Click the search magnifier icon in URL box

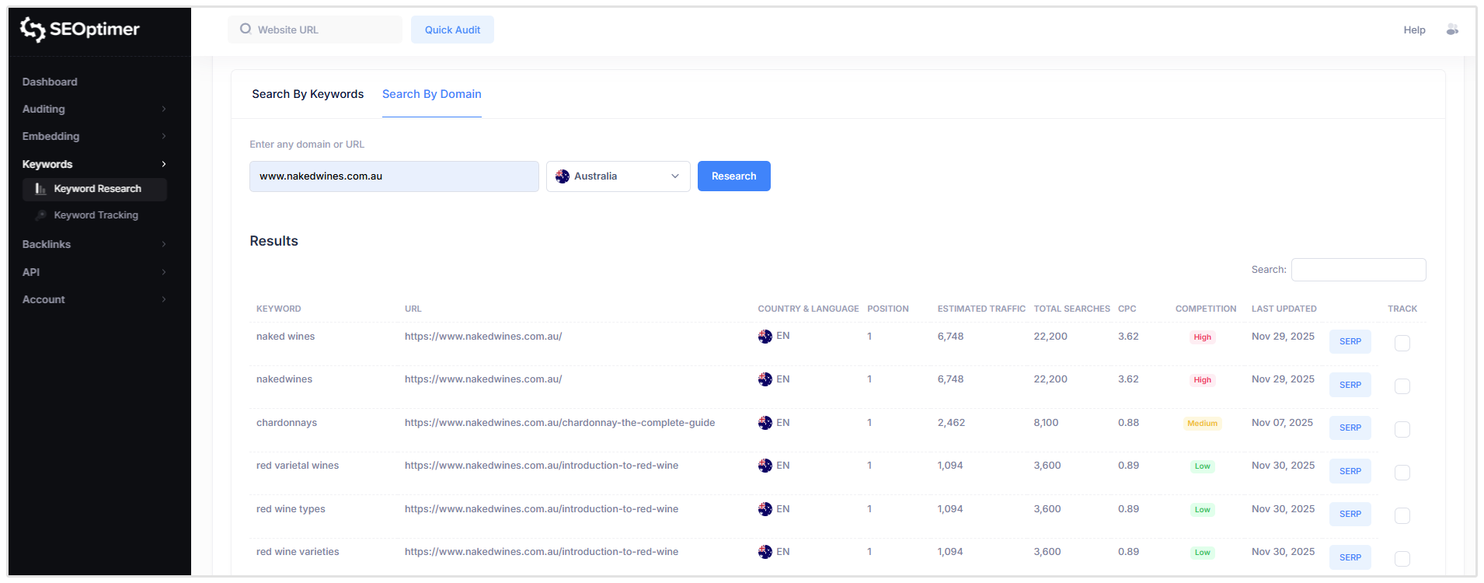(246, 30)
